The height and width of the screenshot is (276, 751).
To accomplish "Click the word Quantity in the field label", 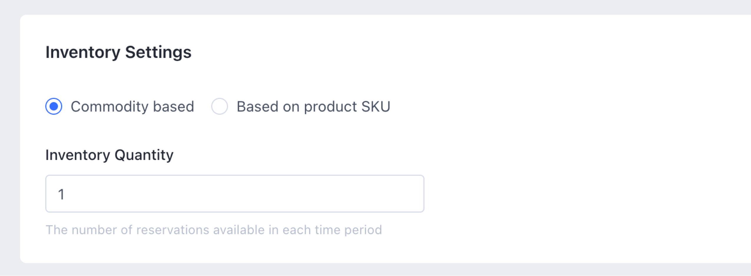I will [144, 155].
